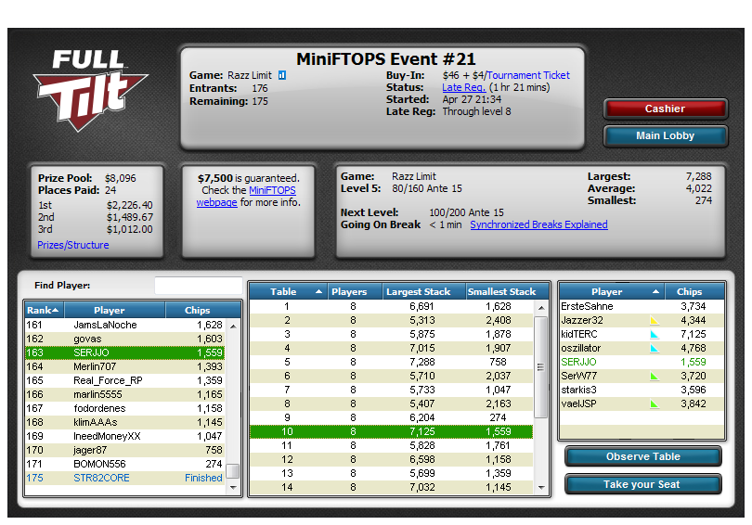Click the table list scrollbar thumb
The image size is (752, 525).
click(x=541, y=367)
